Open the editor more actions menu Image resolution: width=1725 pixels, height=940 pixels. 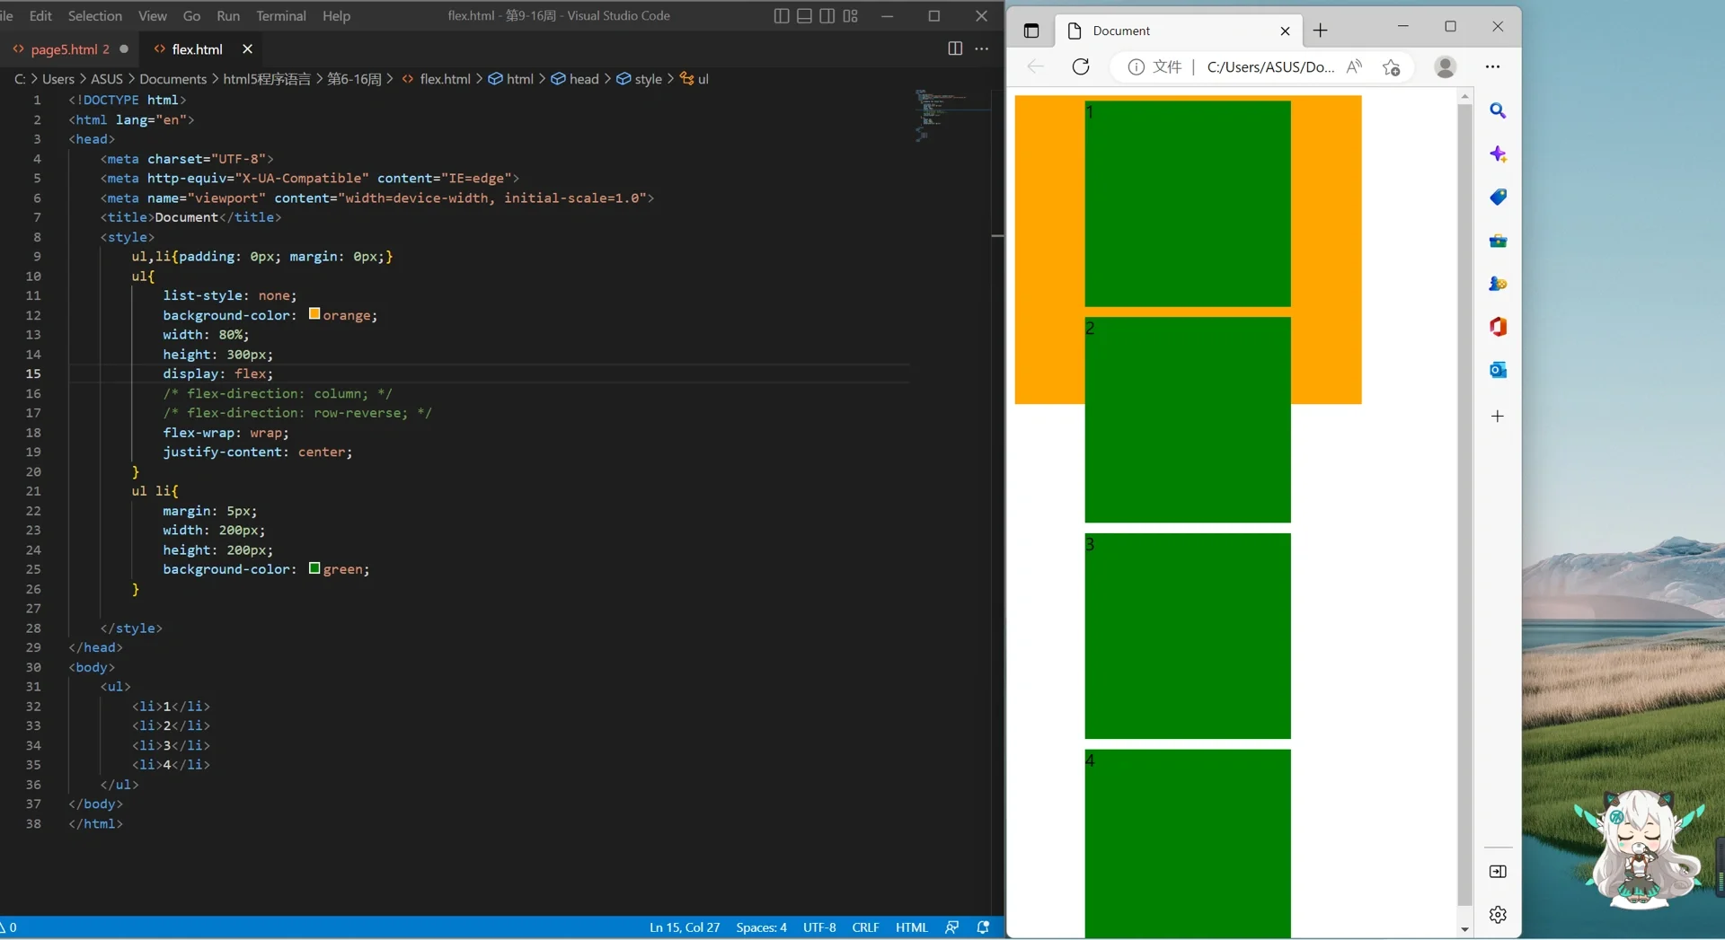[983, 48]
